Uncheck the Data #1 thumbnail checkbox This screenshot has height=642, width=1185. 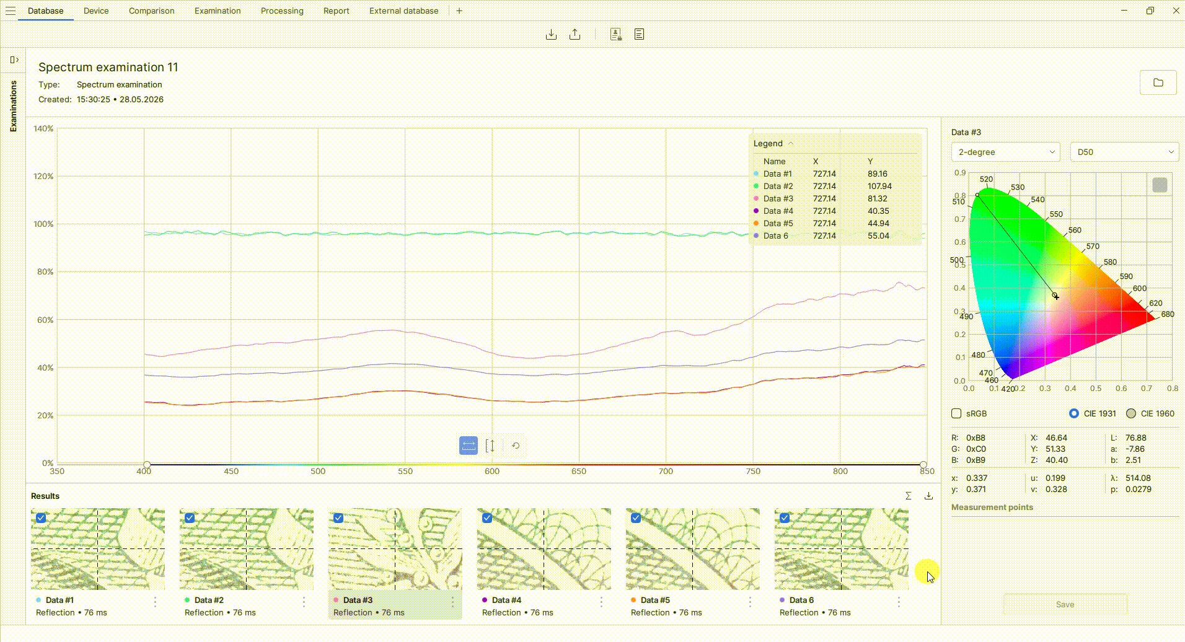(x=41, y=518)
